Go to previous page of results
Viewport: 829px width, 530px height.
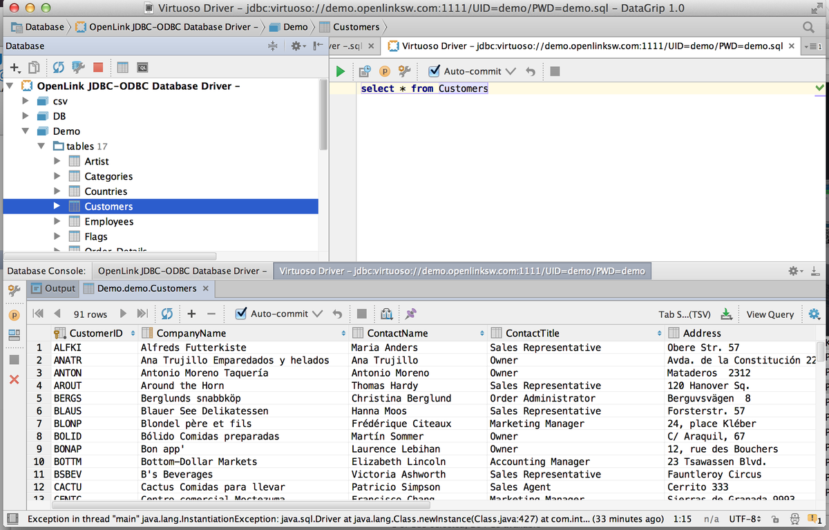click(x=57, y=314)
